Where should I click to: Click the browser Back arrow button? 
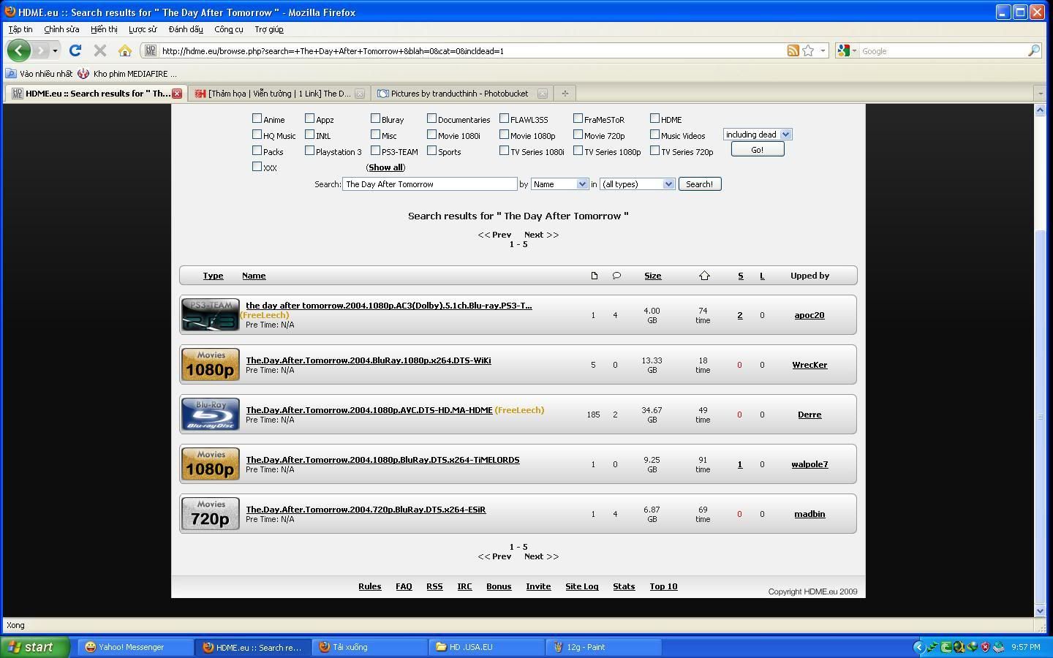[18, 50]
